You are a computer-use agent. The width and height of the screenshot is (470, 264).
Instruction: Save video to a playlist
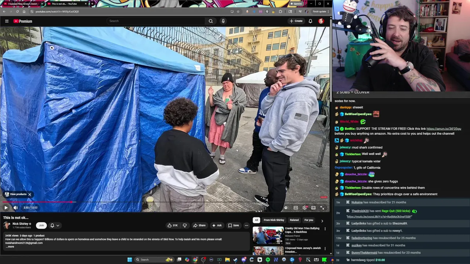click(233, 225)
